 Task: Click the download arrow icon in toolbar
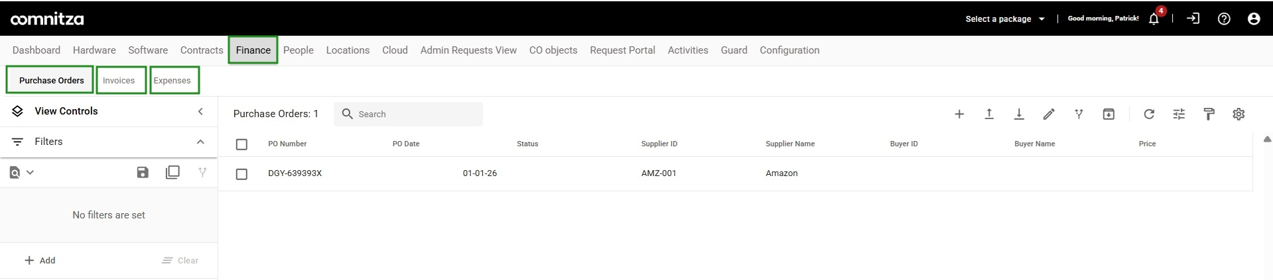coord(1019,114)
